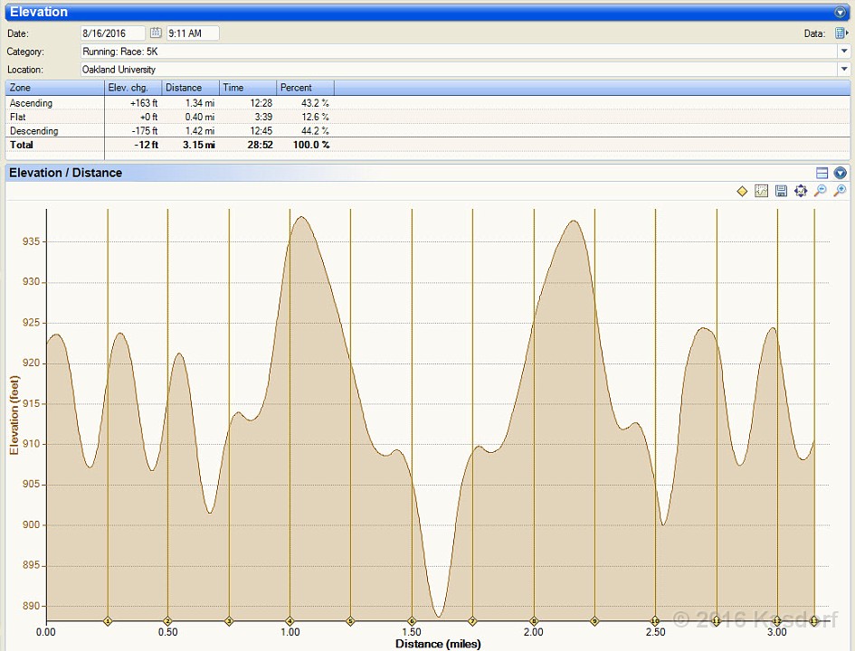Expand the Category dropdown arrow
The width and height of the screenshot is (855, 651).
844,52
